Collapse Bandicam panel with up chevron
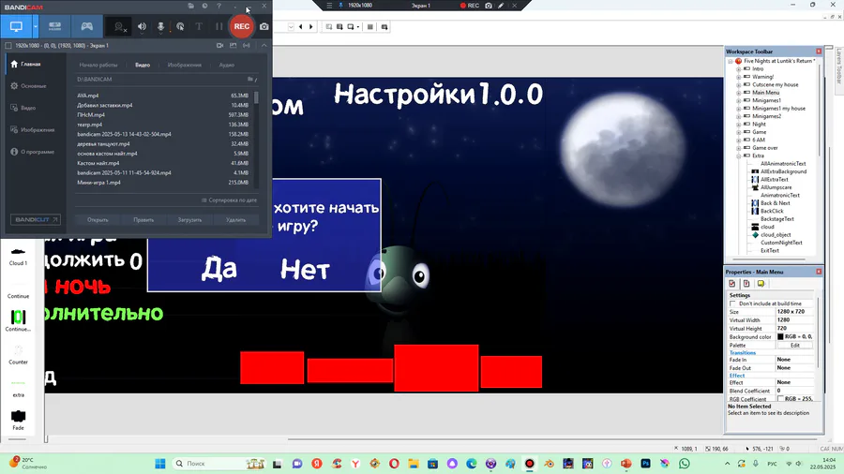Image resolution: width=844 pixels, height=474 pixels. (264, 46)
